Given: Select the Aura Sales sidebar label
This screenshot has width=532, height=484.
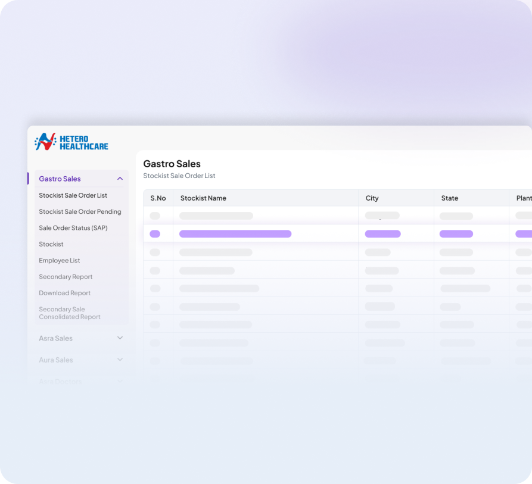Looking at the screenshot, I should pyautogui.click(x=56, y=360).
